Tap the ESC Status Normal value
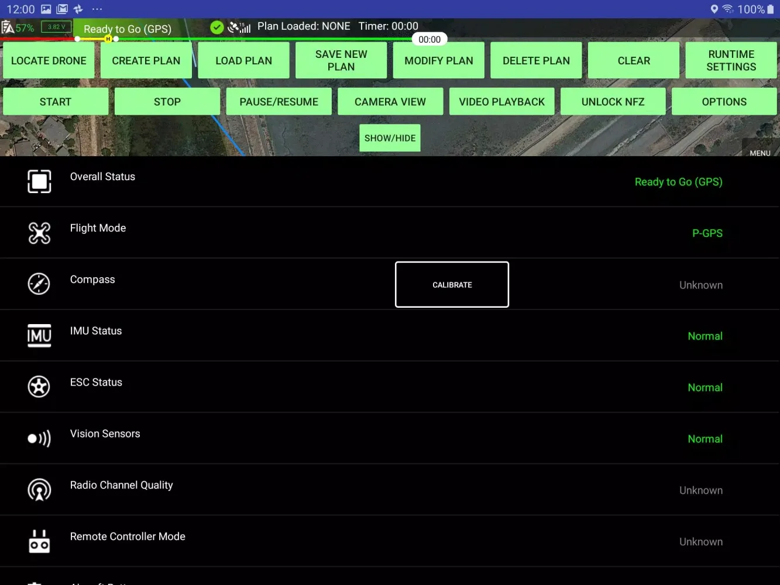780x585 pixels. (705, 387)
